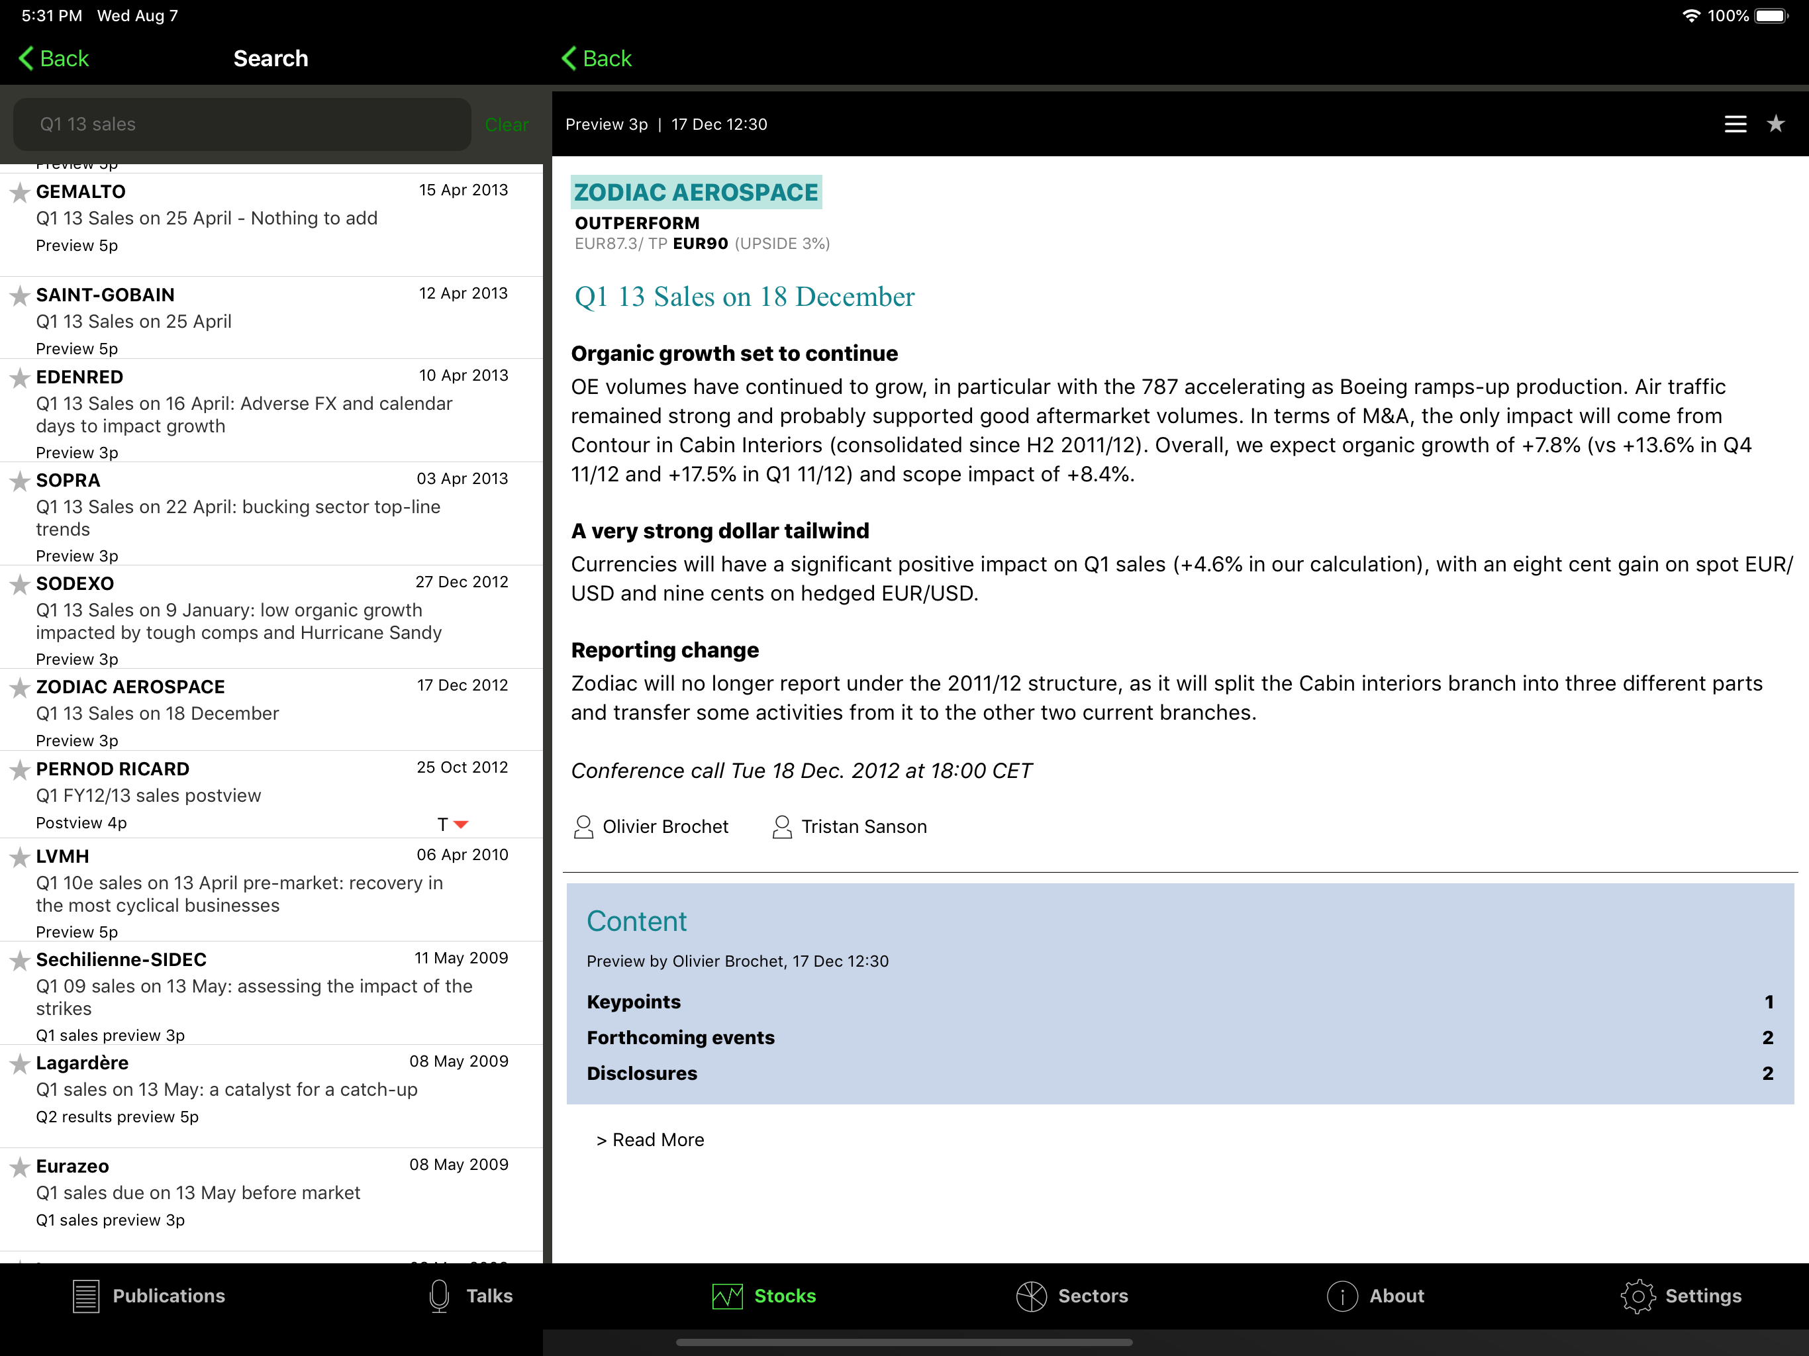The image size is (1809, 1356).
Task: Star the GEMALTO result
Action: (x=20, y=192)
